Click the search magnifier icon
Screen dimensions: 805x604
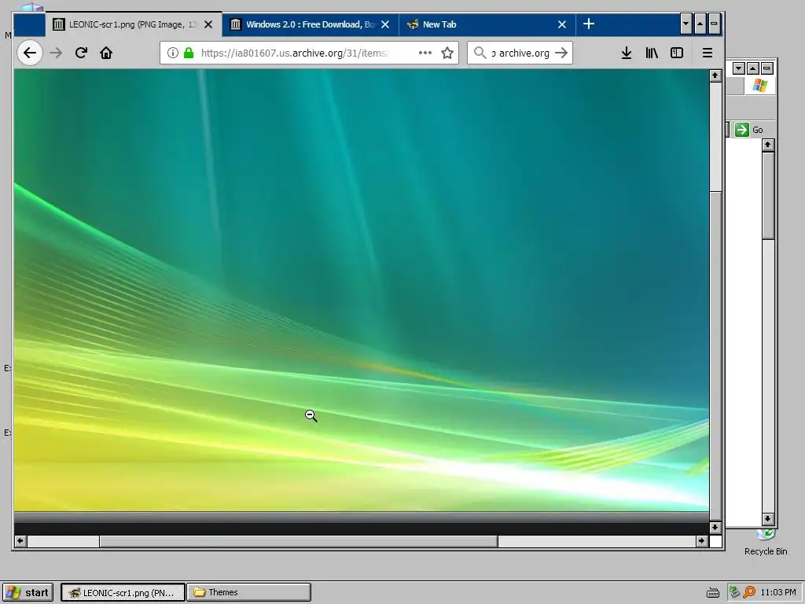click(480, 53)
